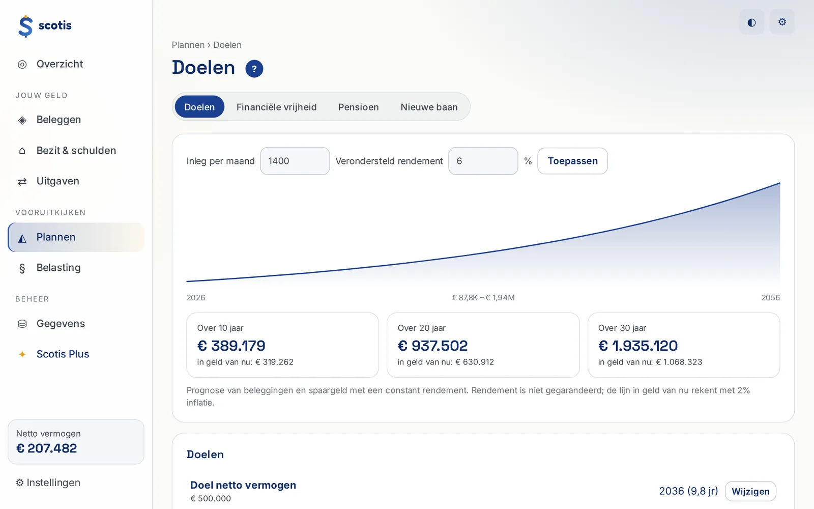Click the Gegevens database icon
Screen dimensions: 814x509
click(22, 324)
